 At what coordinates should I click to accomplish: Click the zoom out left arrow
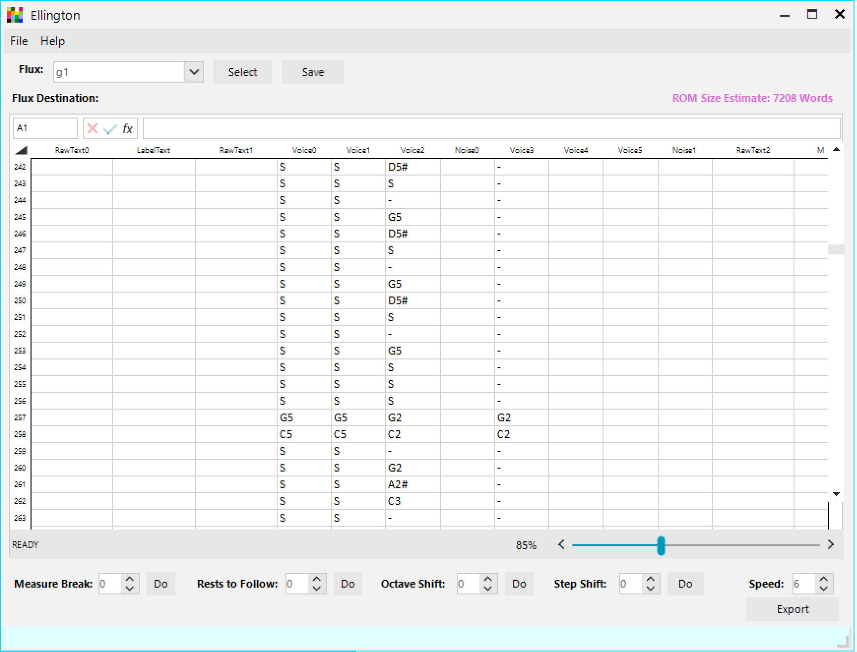tap(561, 544)
